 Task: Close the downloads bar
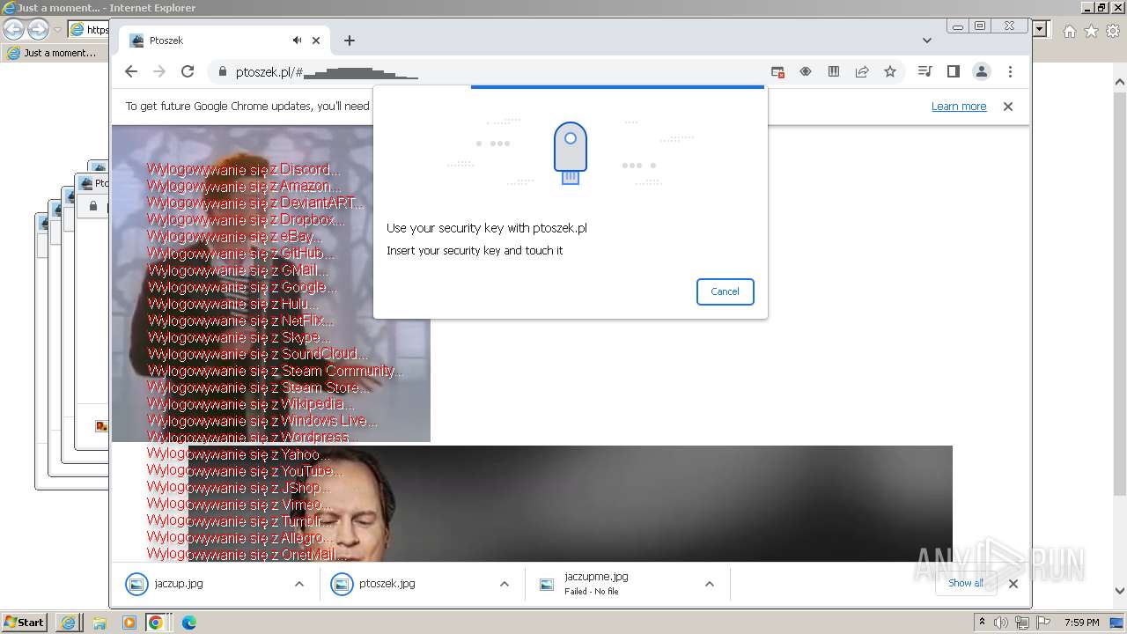click(1013, 583)
